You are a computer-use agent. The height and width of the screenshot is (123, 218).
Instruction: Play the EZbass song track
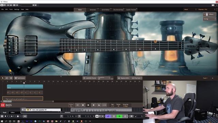(88, 105)
